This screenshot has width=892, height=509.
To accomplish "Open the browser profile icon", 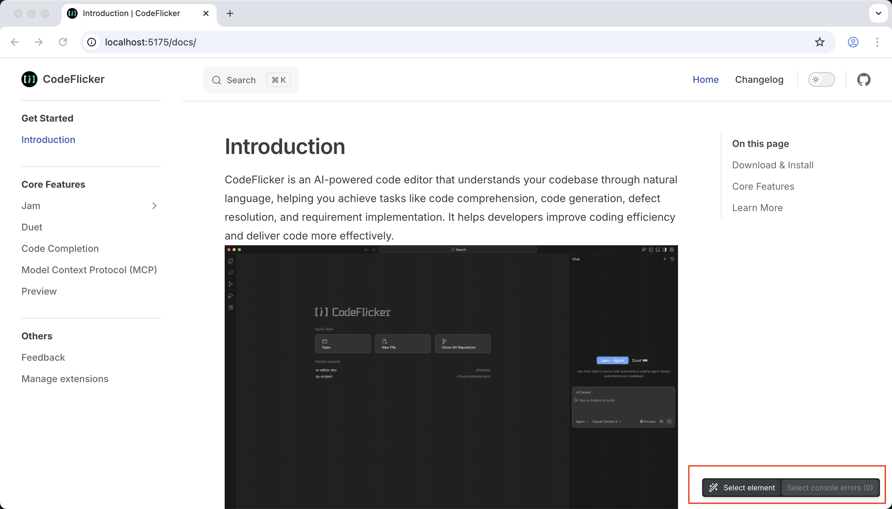I will pos(853,42).
